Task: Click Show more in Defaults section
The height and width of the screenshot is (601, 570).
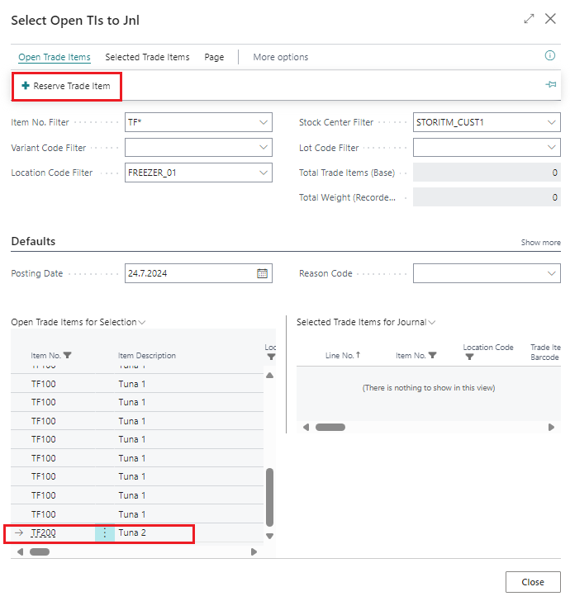Action: point(540,243)
